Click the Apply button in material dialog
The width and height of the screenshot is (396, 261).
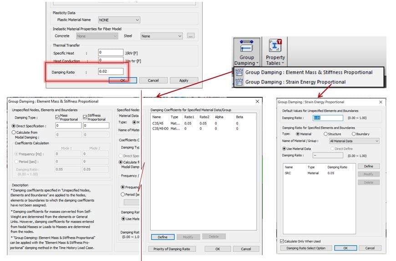pos(183,80)
